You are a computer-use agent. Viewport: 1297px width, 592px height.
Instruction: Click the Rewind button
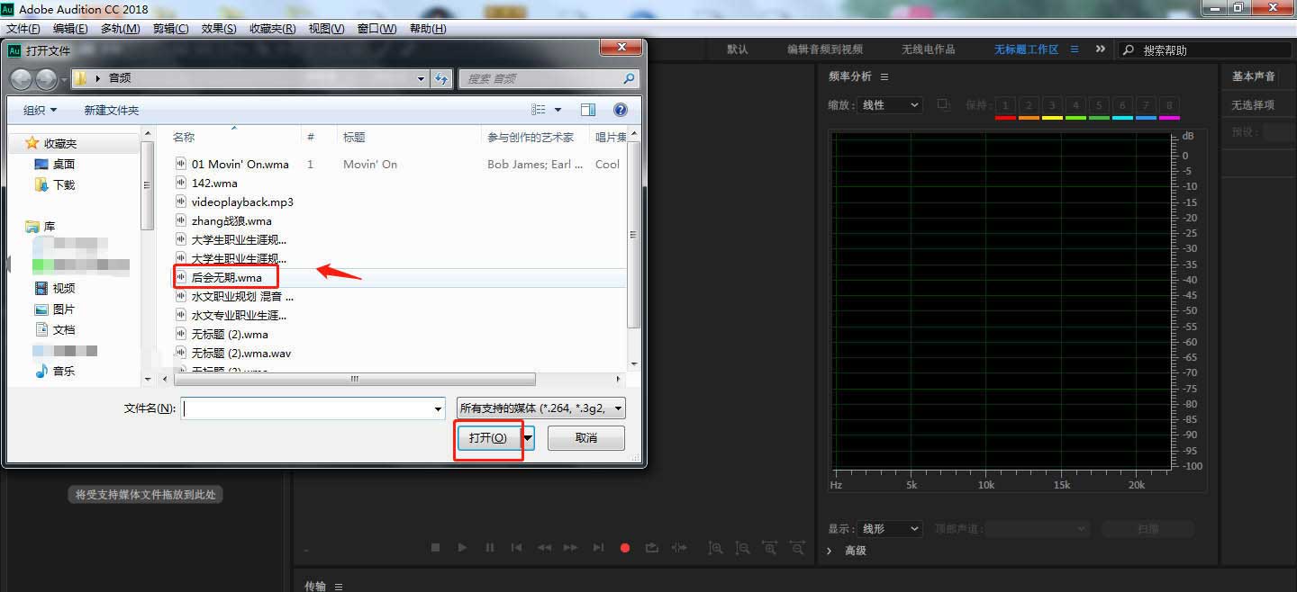(x=544, y=547)
